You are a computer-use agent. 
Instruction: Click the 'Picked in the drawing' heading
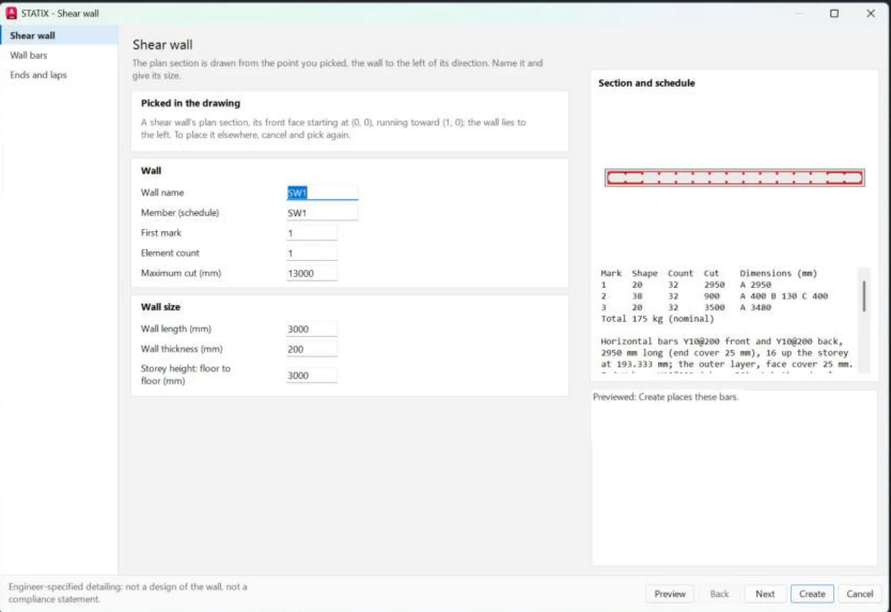click(190, 104)
